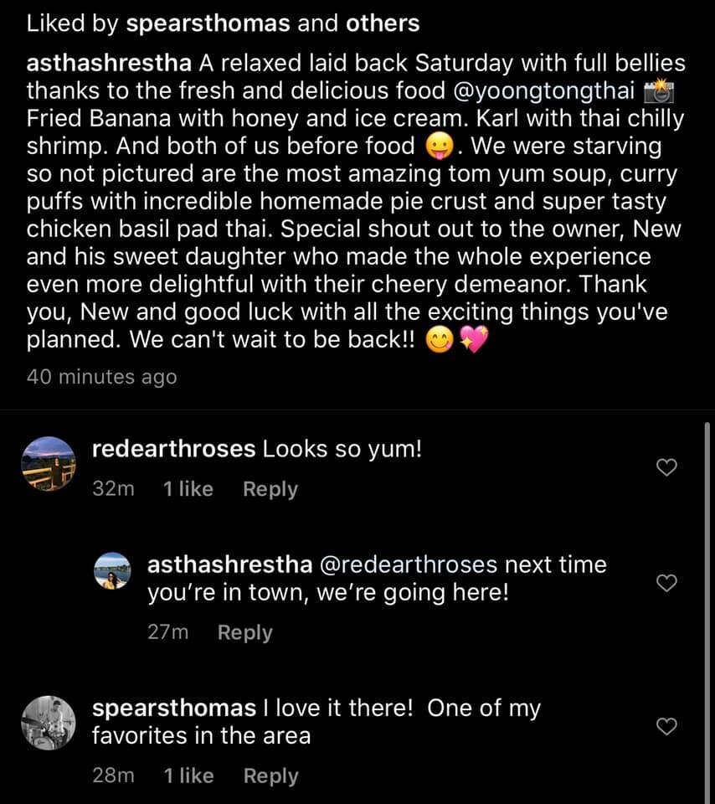715x804 pixels.
Task: Tap heart on spearsthomas comment
Action: pyautogui.click(x=665, y=727)
